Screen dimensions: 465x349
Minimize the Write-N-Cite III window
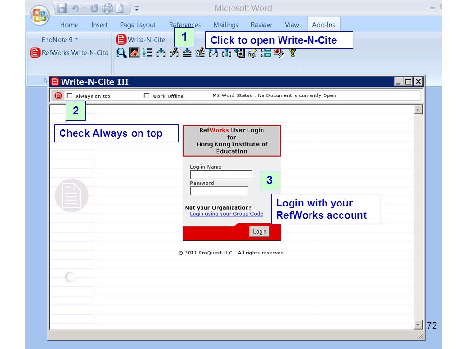(398, 81)
